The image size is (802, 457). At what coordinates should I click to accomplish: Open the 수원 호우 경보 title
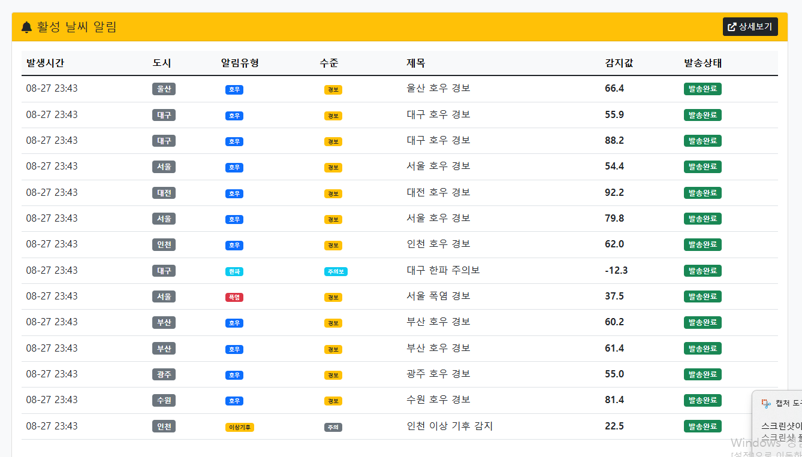tap(438, 400)
